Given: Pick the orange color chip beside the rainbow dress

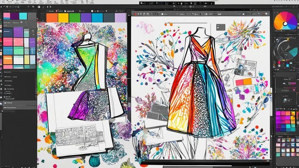Looking at the screenshot, I should [x=248, y=82].
